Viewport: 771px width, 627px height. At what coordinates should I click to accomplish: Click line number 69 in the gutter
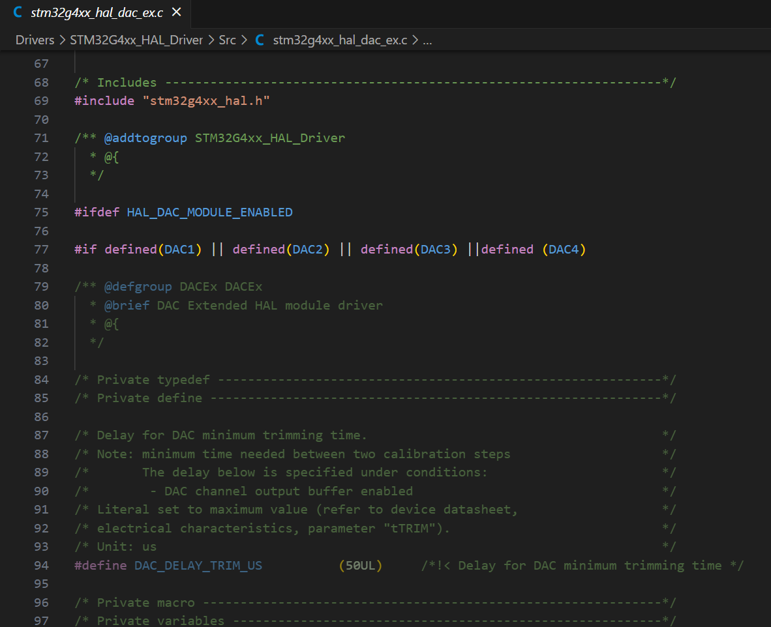coord(41,100)
